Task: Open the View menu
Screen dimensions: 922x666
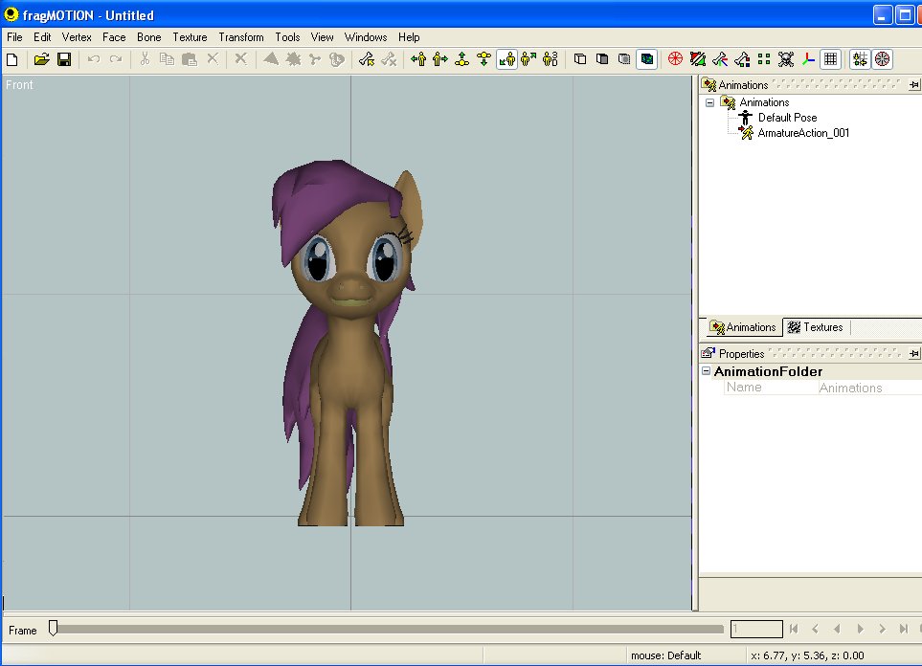Action: click(323, 37)
